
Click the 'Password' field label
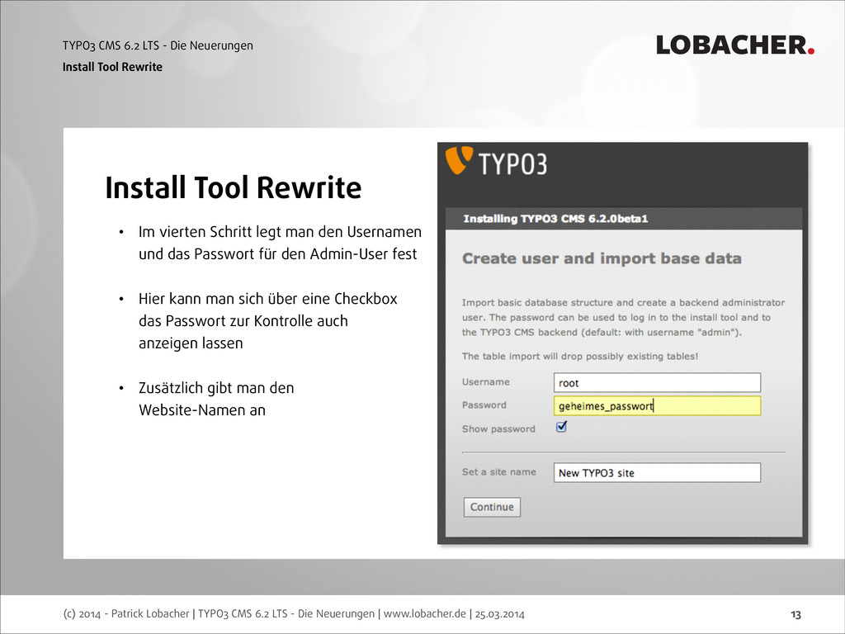484,405
